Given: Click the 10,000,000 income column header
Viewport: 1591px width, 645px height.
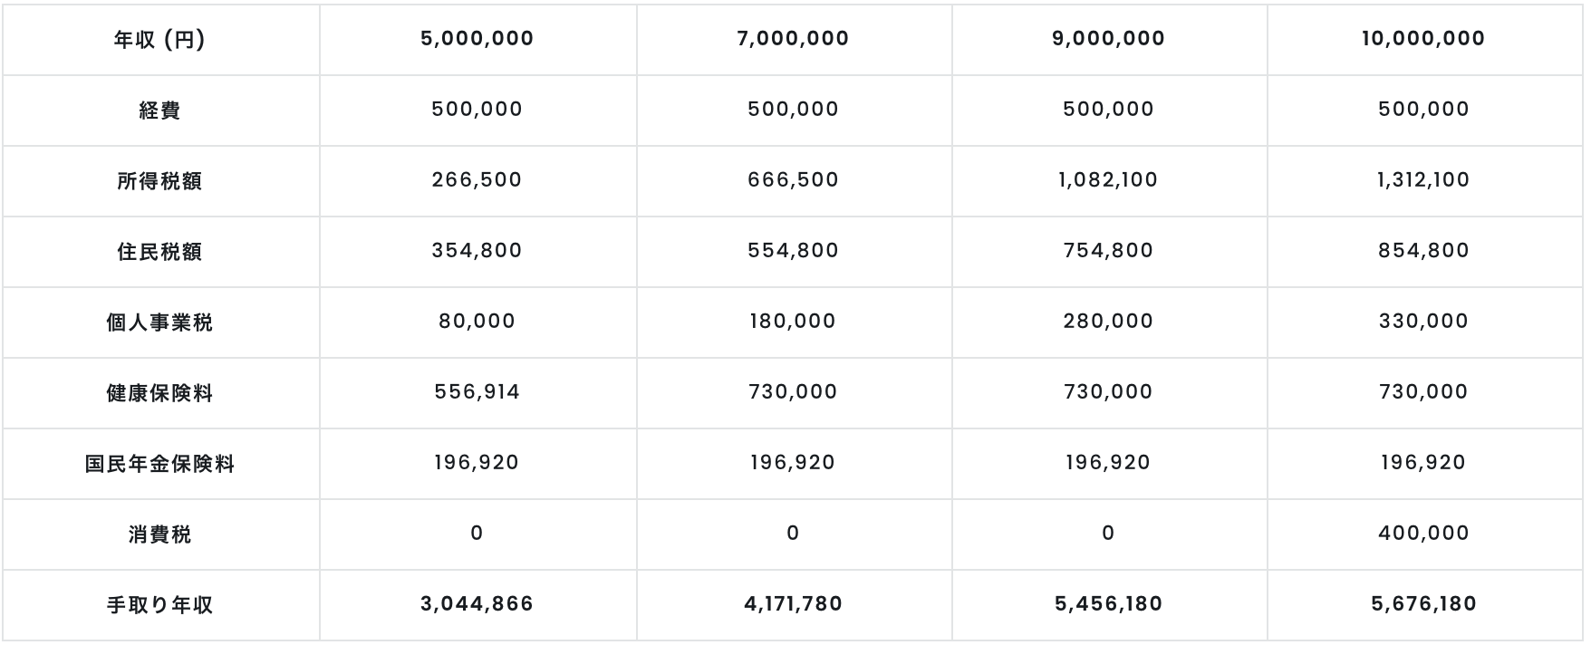Looking at the screenshot, I should pos(1423,39).
